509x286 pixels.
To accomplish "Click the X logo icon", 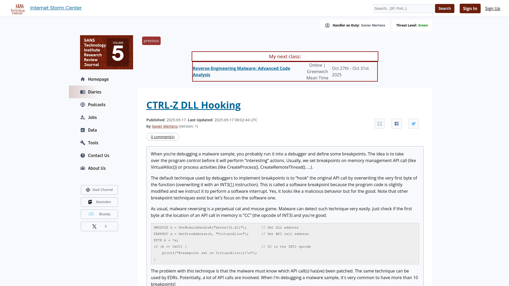I will [94, 226].
